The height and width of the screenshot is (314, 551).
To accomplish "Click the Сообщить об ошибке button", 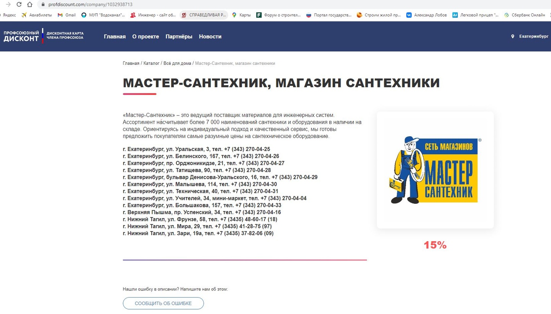I will tap(163, 303).
